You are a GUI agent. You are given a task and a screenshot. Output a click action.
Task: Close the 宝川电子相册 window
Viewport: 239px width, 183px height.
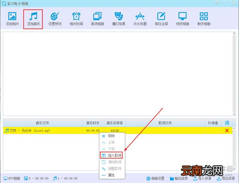pyautogui.click(x=234, y=3)
